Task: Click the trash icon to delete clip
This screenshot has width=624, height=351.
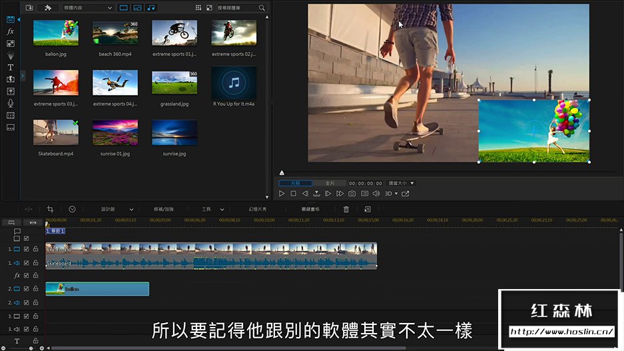Action: pos(346,209)
